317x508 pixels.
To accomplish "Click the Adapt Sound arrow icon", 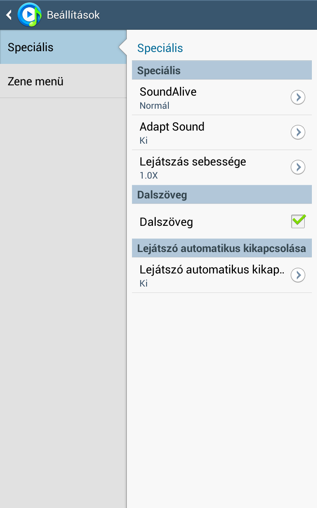I will (298, 132).
